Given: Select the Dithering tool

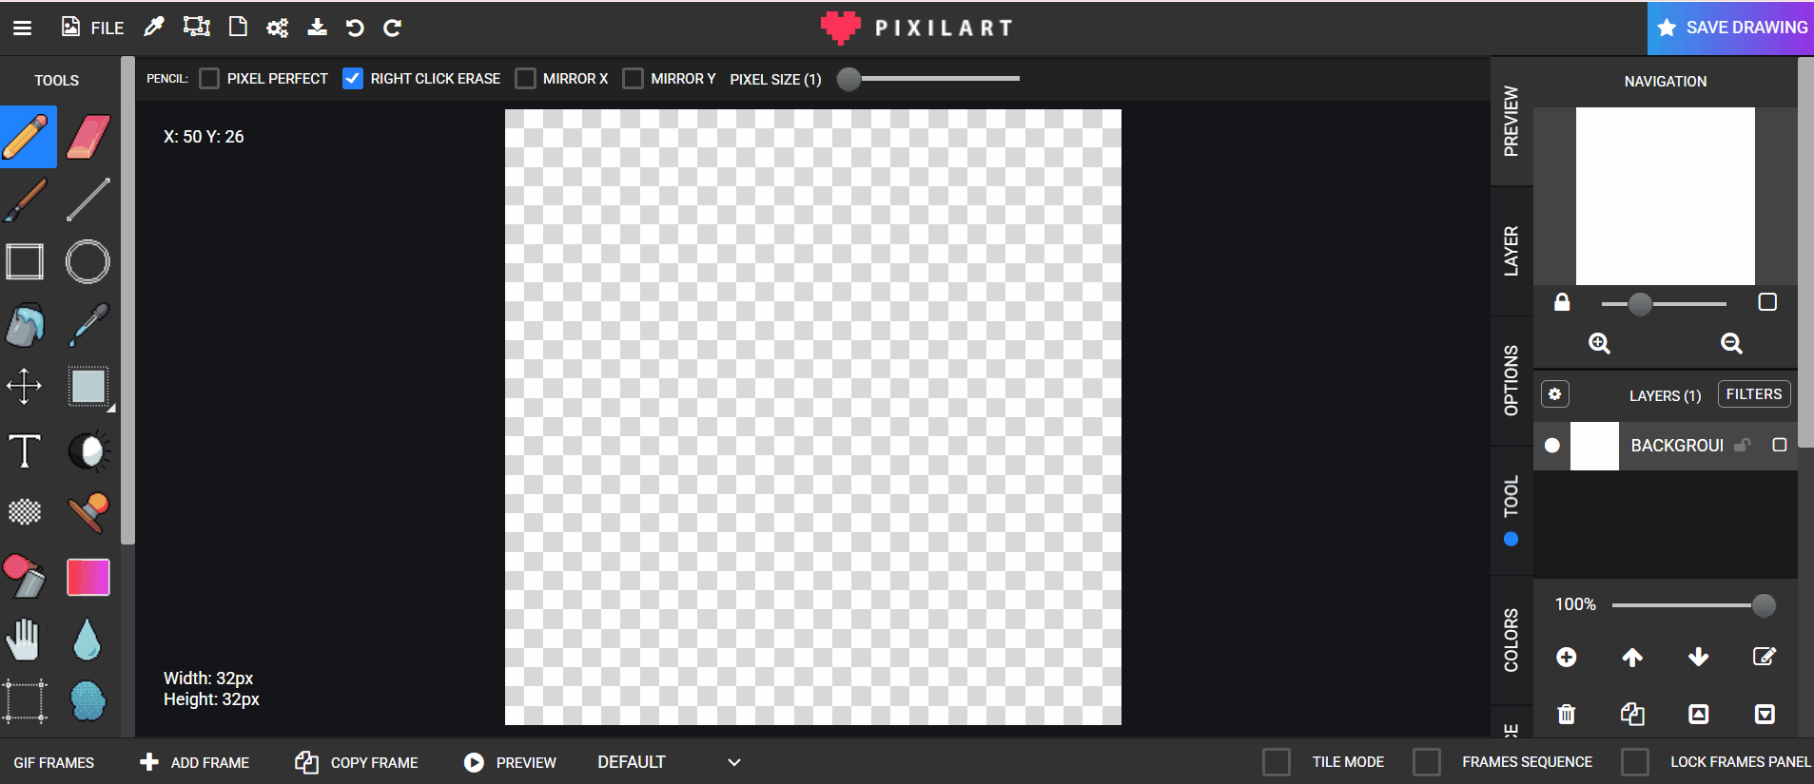Looking at the screenshot, I should pos(25,512).
